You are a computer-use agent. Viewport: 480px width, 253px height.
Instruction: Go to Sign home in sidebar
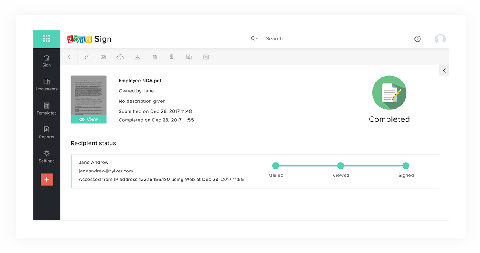click(46, 61)
